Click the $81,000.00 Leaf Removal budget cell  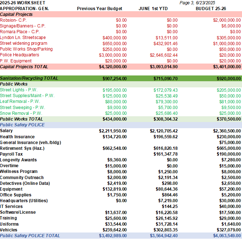tap(230, 102)
